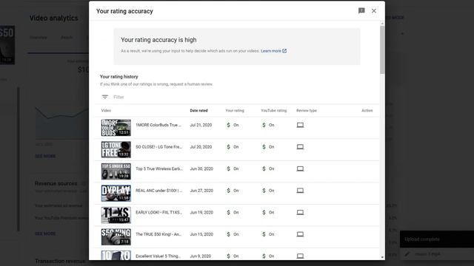Open the 1MORE ColorBuds video thumbnail
474x266 pixels.
116,128
